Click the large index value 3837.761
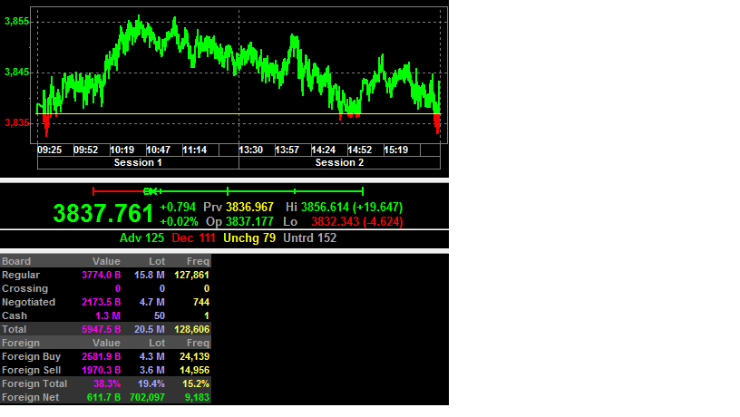This screenshot has height=417, width=740. click(x=103, y=213)
